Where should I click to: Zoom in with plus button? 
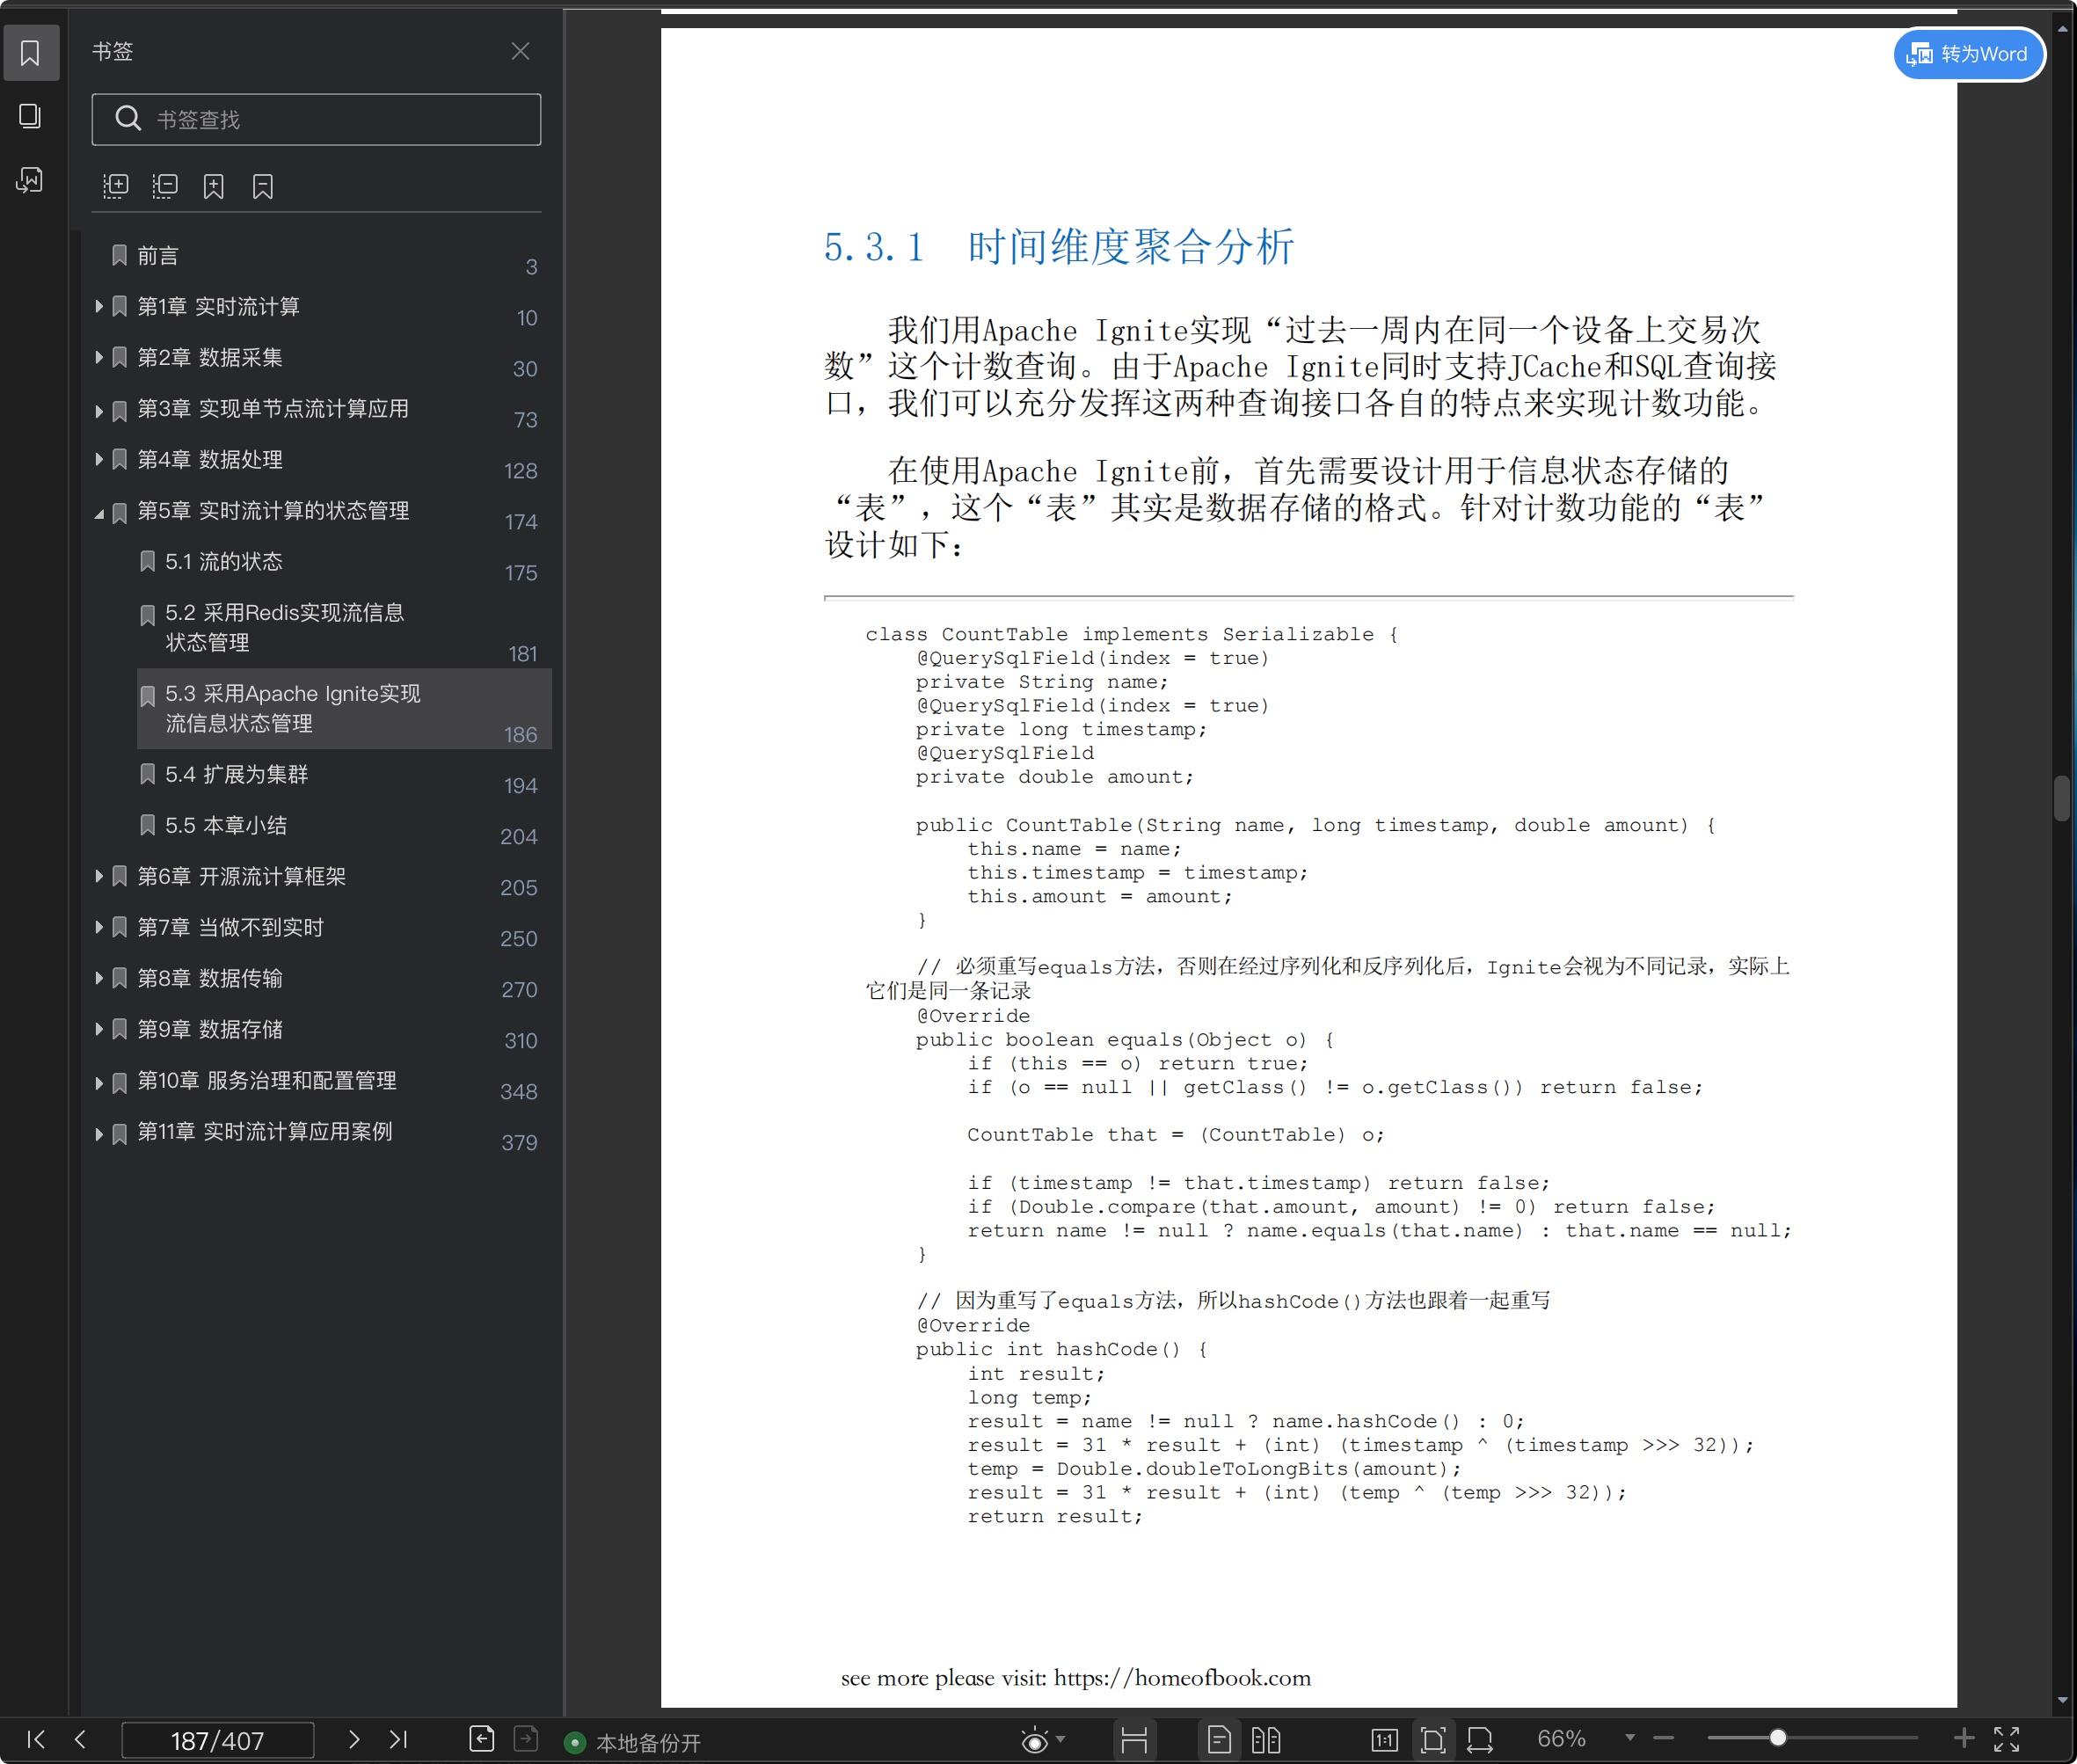pyautogui.click(x=1964, y=1738)
